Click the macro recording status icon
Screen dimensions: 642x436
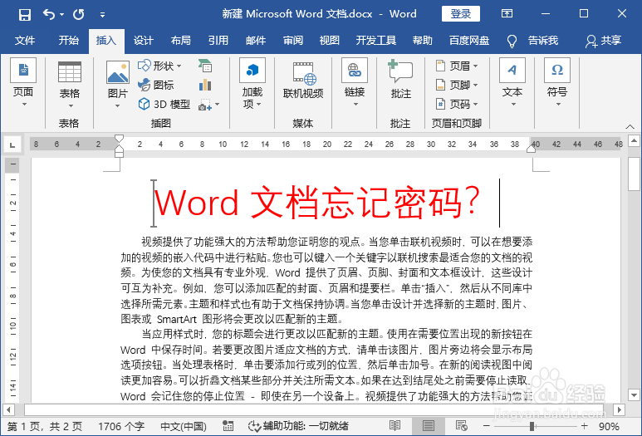point(228,427)
